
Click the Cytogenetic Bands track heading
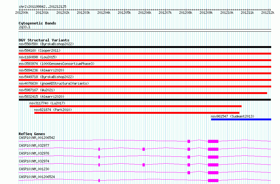tap(37, 23)
